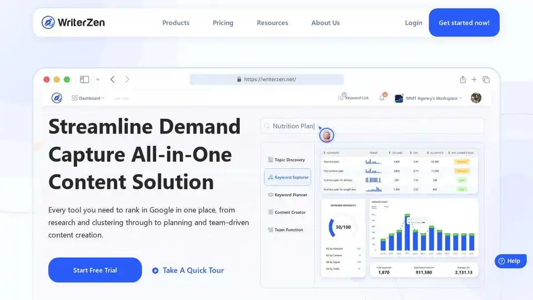Click the user profile avatar
The width and height of the screenshot is (533, 300).
click(476, 98)
